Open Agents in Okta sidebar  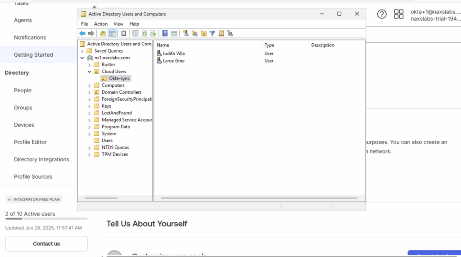coord(23,20)
